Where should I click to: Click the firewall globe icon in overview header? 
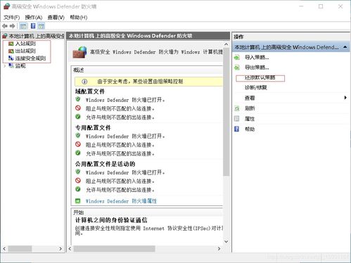(x=79, y=52)
